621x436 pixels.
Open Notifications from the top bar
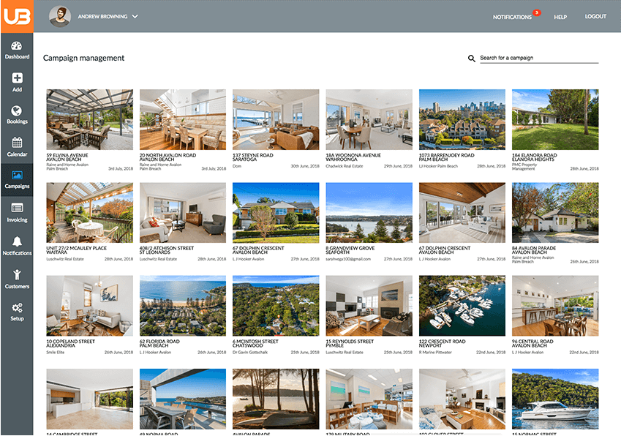[x=512, y=16]
